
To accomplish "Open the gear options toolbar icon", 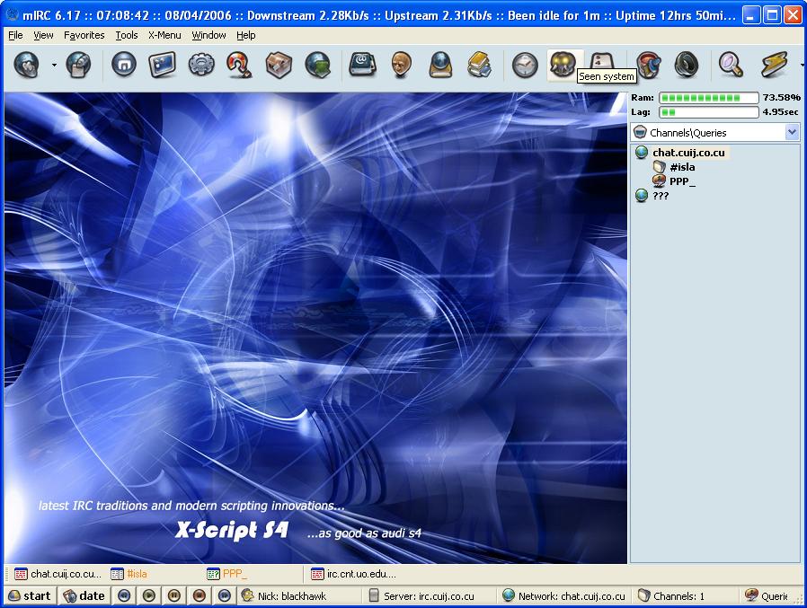I will (201, 66).
